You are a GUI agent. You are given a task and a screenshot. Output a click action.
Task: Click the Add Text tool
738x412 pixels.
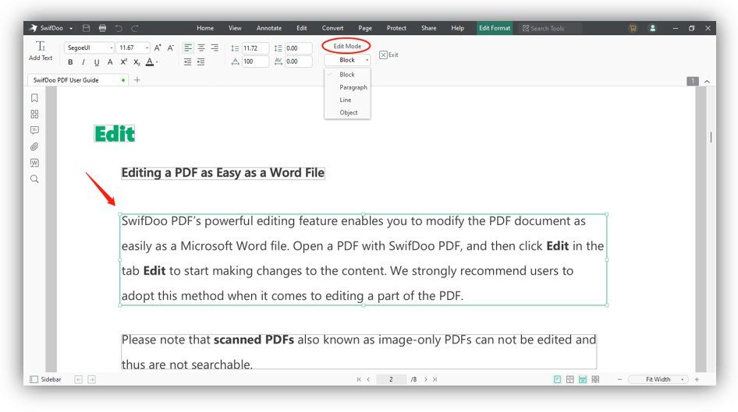[41, 51]
